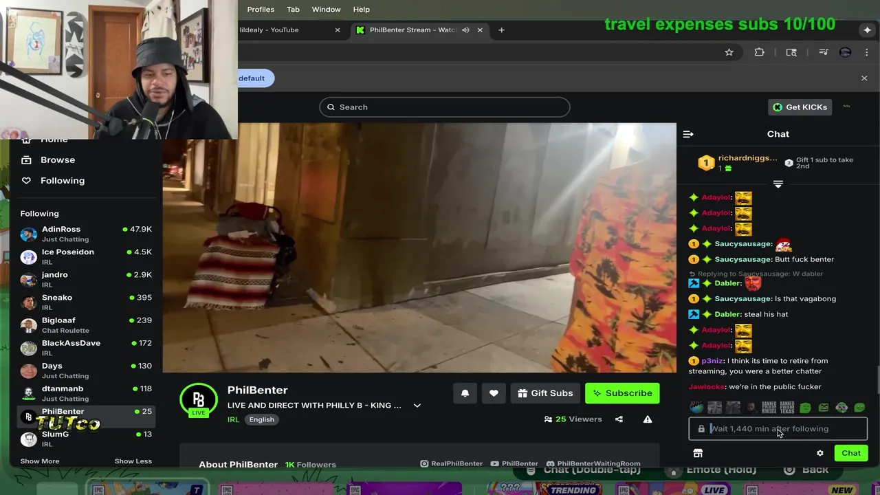The height and width of the screenshot is (495, 880).
Task: Open the Profiles menu
Action: pyautogui.click(x=261, y=10)
